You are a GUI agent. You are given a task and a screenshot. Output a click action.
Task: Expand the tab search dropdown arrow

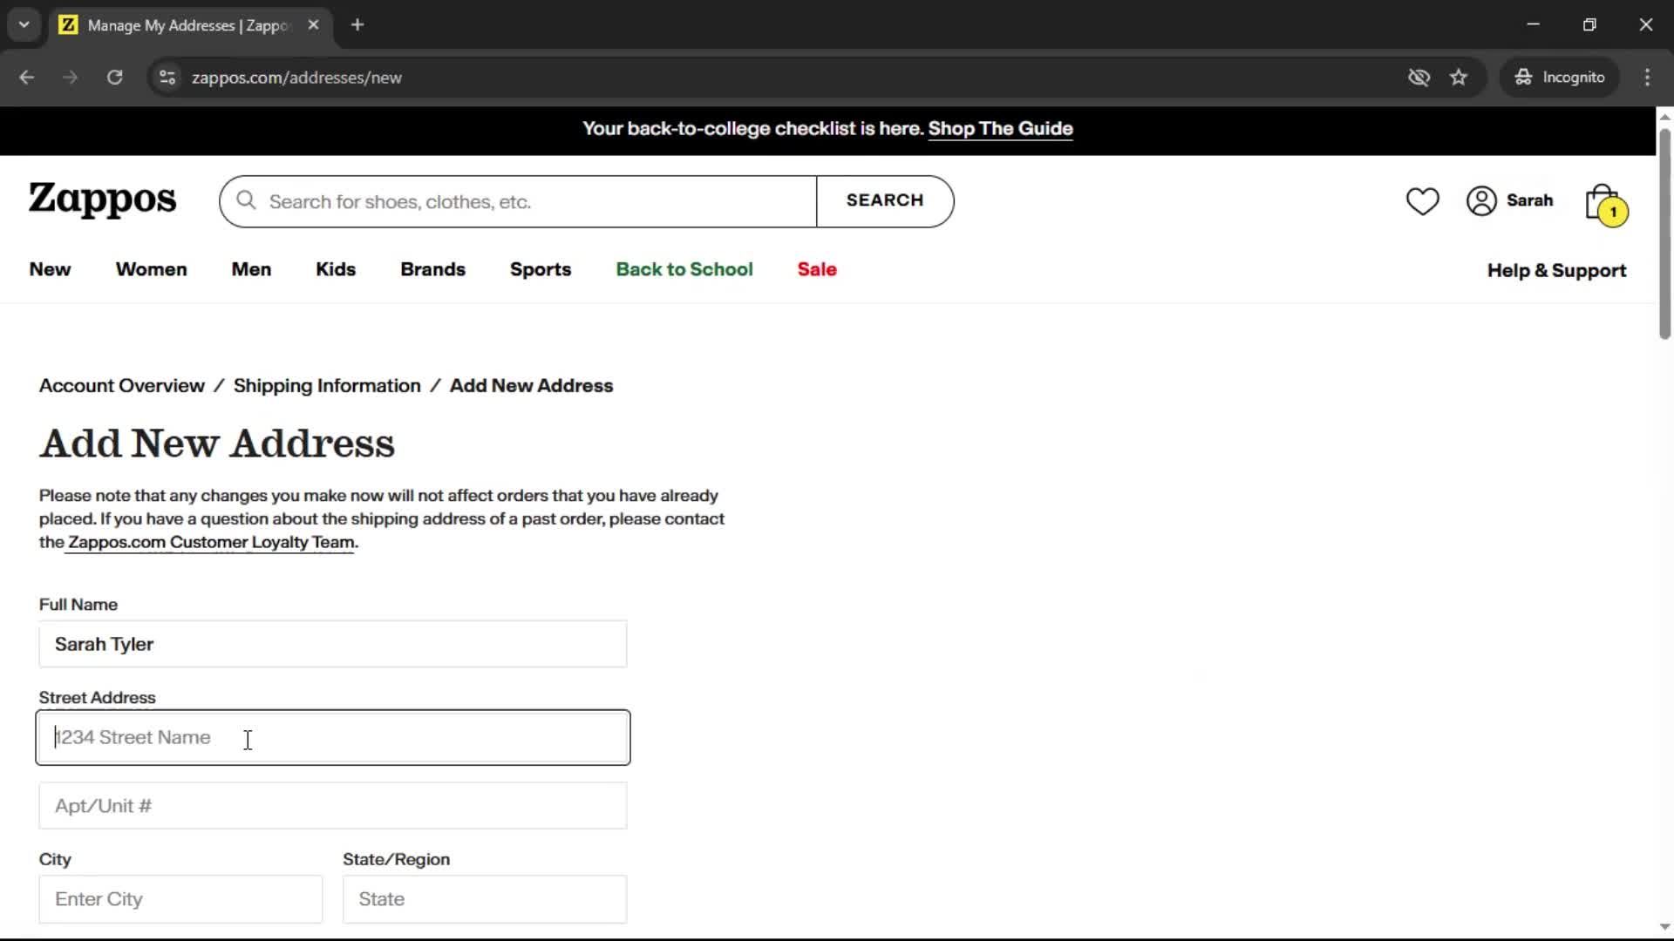24,25
